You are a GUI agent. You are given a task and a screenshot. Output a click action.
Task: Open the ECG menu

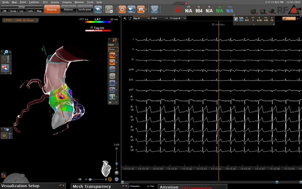[45, 2]
